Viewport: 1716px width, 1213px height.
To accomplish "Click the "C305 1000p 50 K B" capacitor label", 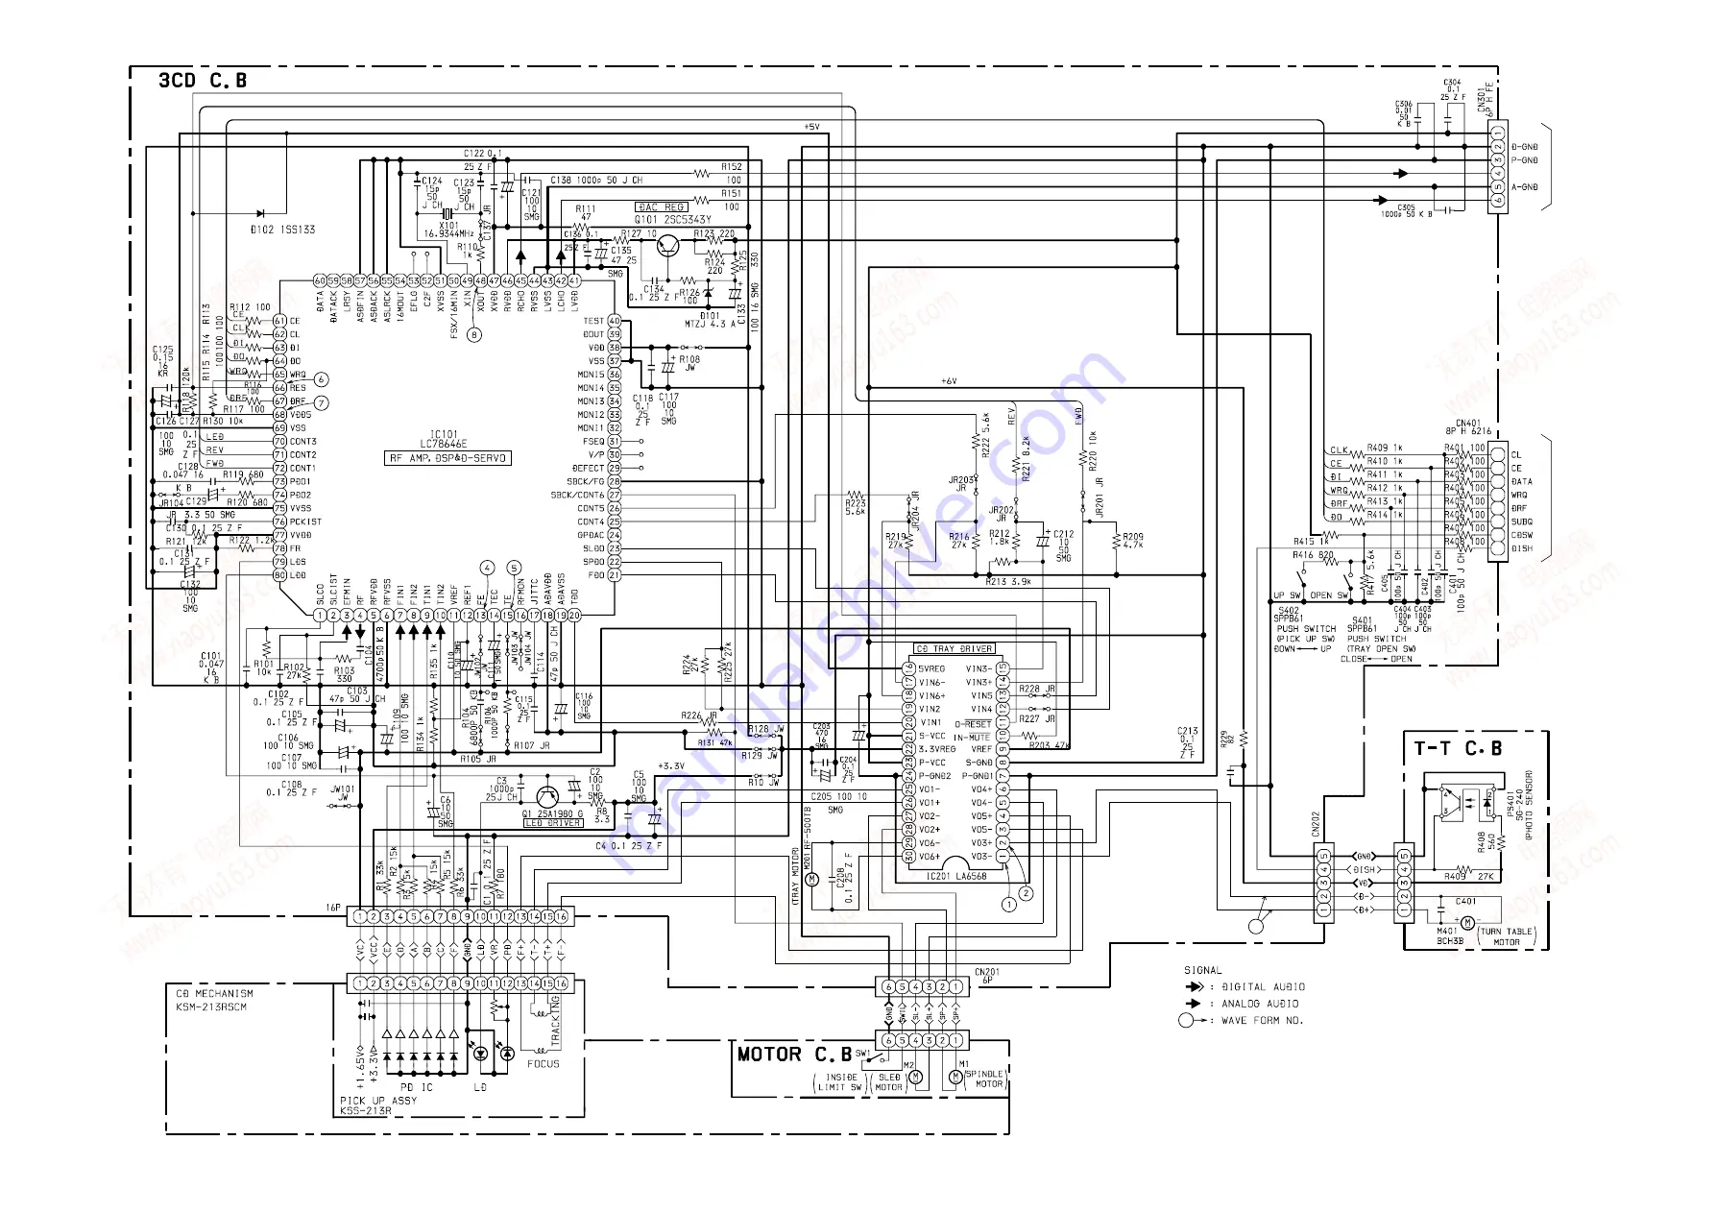I will click(1406, 210).
